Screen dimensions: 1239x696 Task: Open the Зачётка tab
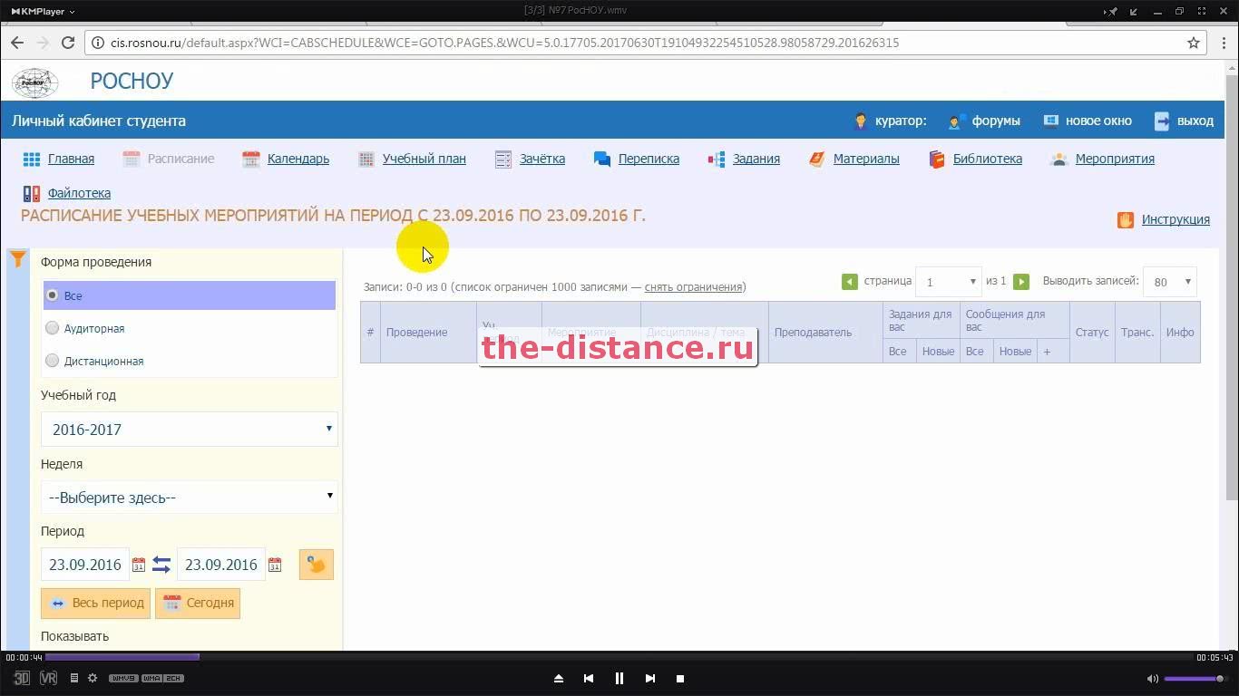click(541, 159)
